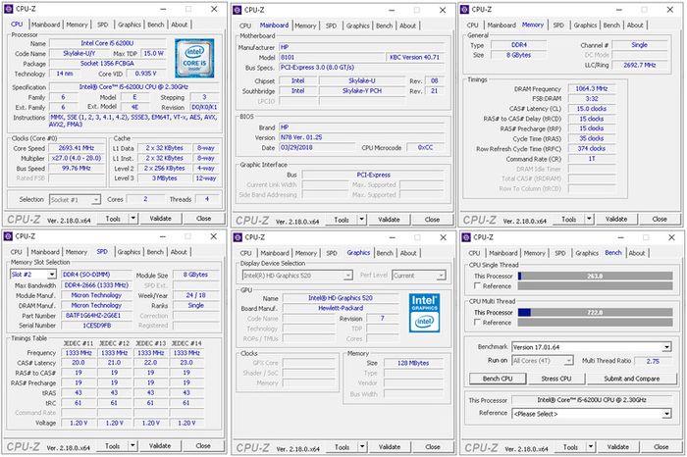The image size is (687, 457).
Task: Click Core Speed value 2693.41 MHz
Action: click(77, 148)
